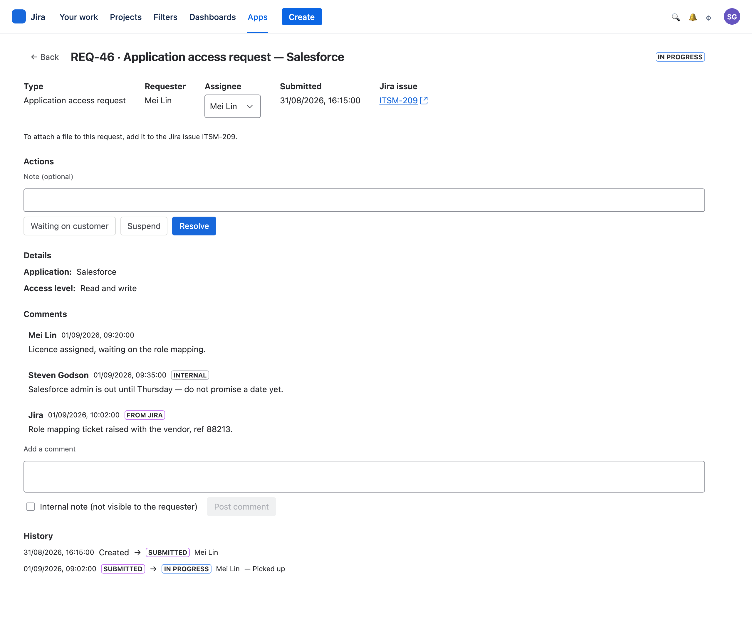Click the request title REQ-46 heading
Image resolution: width=752 pixels, height=617 pixels.
coord(207,57)
